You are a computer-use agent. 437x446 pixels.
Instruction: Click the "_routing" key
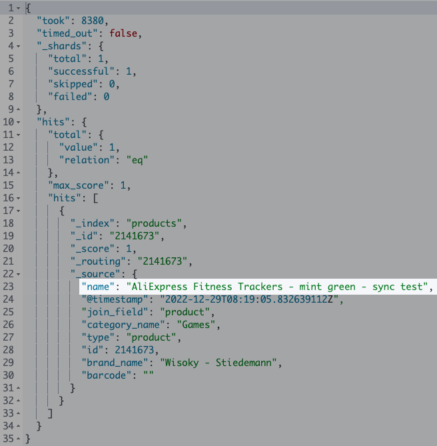(98, 261)
